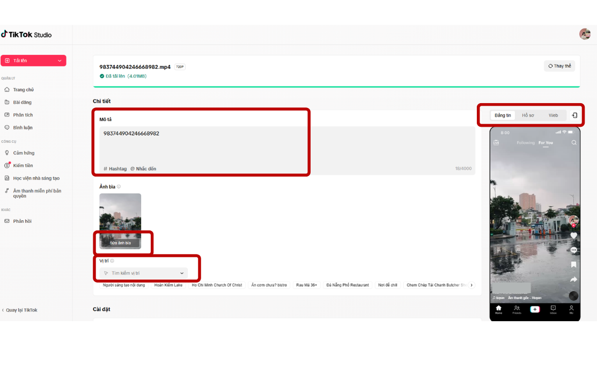This screenshot has height=369, width=597.
Task: Click the collapse preview icon beside Web tab
Action: pyautogui.click(x=574, y=115)
